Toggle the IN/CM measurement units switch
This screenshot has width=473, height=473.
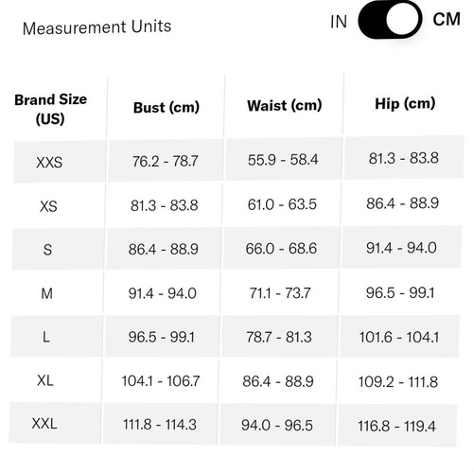[x=390, y=20]
